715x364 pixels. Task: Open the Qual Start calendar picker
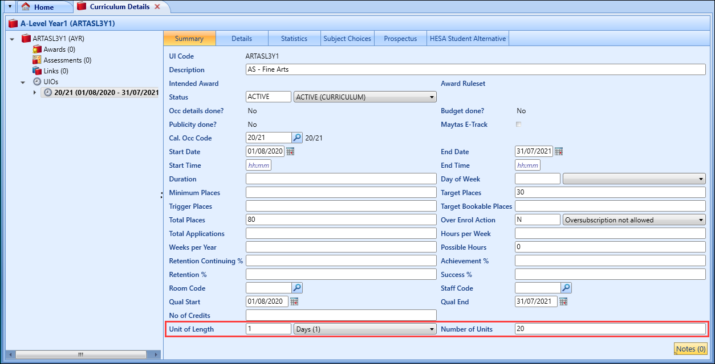(x=294, y=301)
